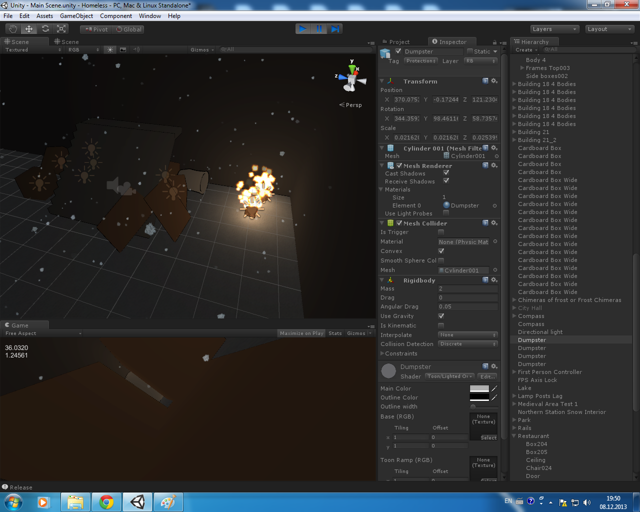Pick Mesh Filter mesh object selector circle
This screenshot has height=512, width=640.
(496, 156)
